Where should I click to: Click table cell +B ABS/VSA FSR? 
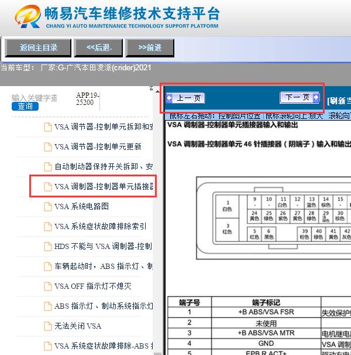266,312
